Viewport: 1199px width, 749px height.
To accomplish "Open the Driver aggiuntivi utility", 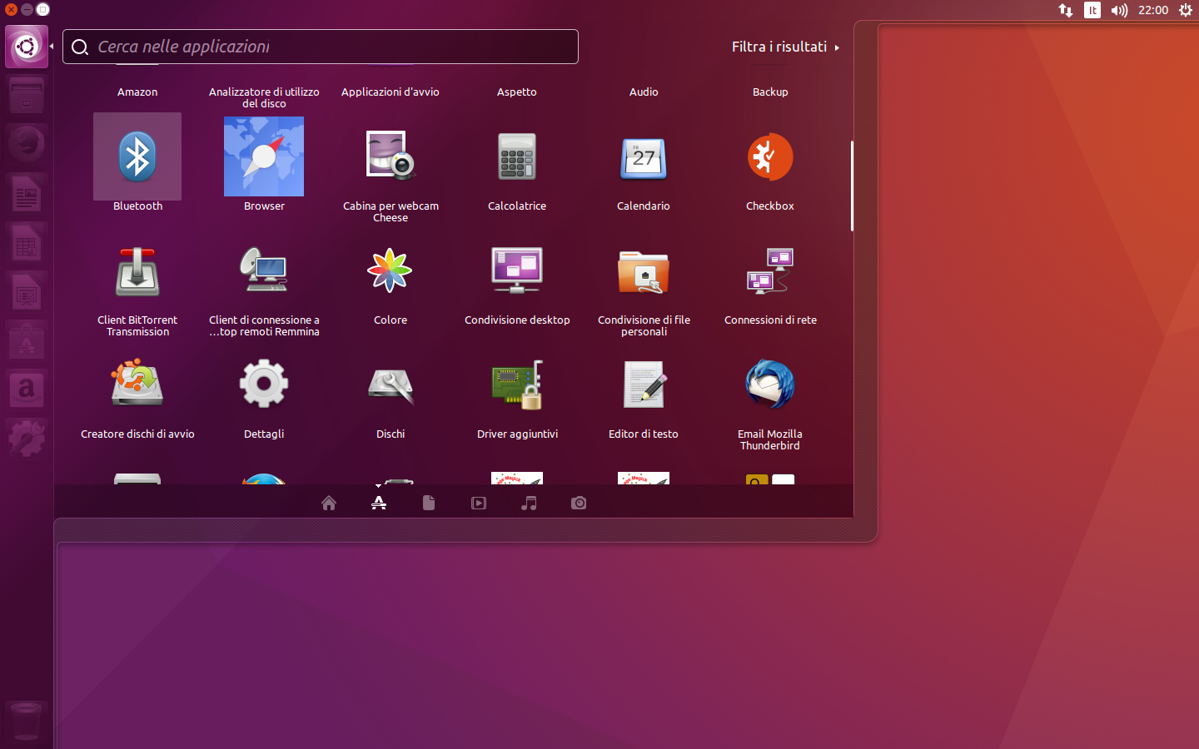I will [x=516, y=384].
